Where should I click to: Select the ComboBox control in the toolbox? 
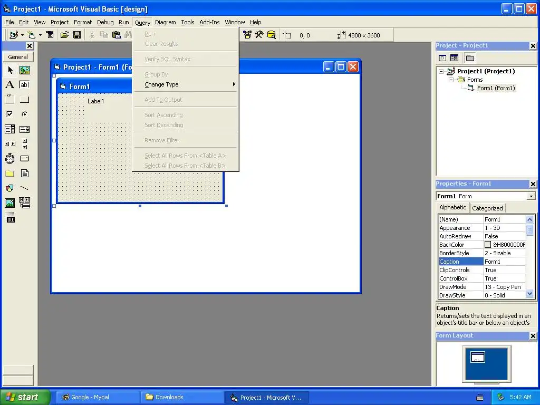tap(10, 129)
